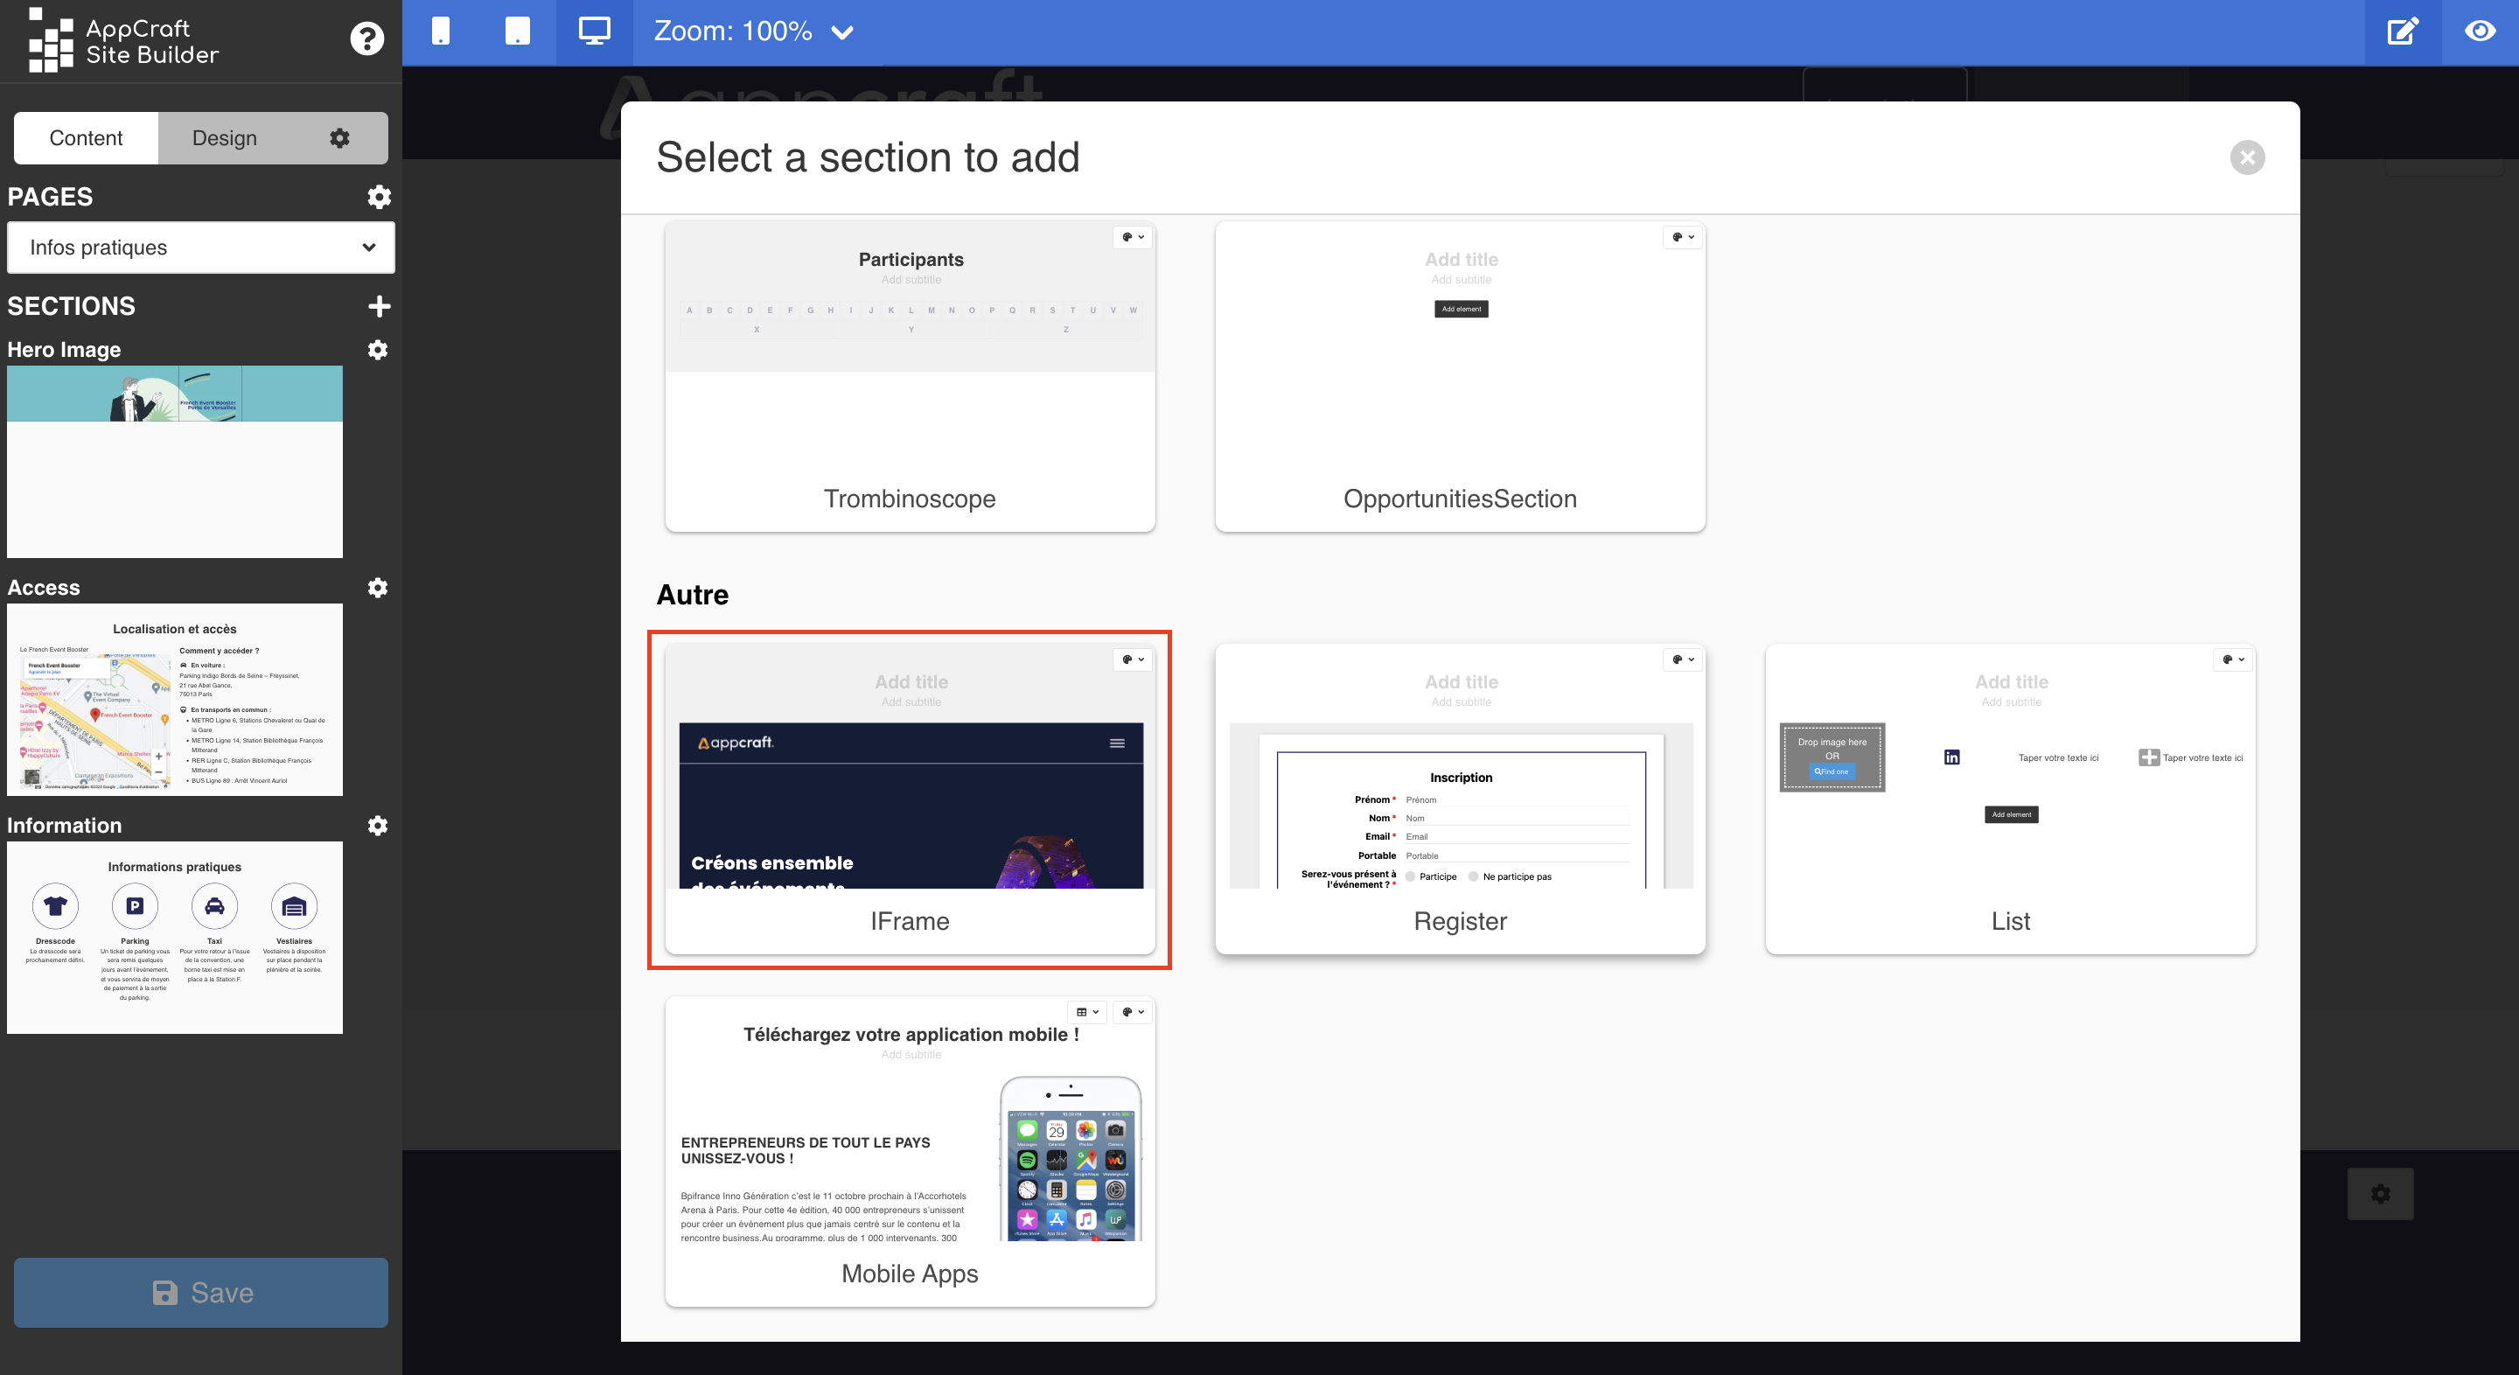Open Hero Image section settings gear
This screenshot has width=2519, height=1375.
tap(378, 350)
